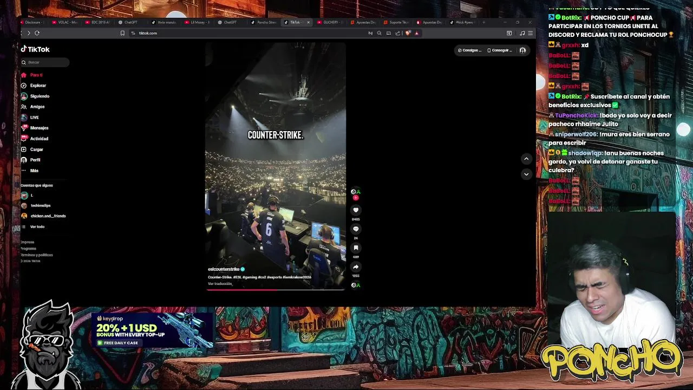Screen dimensions: 693x390
Task: Go to next video with down arrow
Action: [x=526, y=174]
